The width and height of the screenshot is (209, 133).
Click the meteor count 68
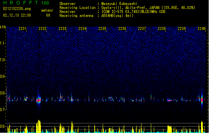48,15
